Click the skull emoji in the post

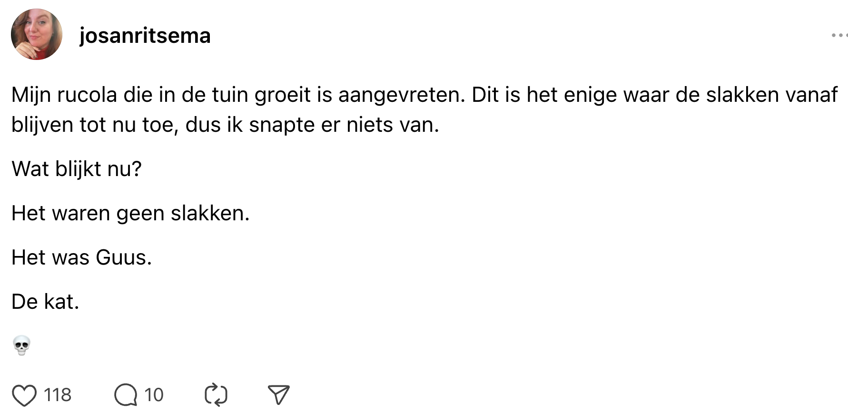point(21,345)
